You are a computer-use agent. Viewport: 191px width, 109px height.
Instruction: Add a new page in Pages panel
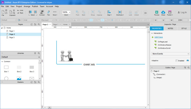[32, 24]
